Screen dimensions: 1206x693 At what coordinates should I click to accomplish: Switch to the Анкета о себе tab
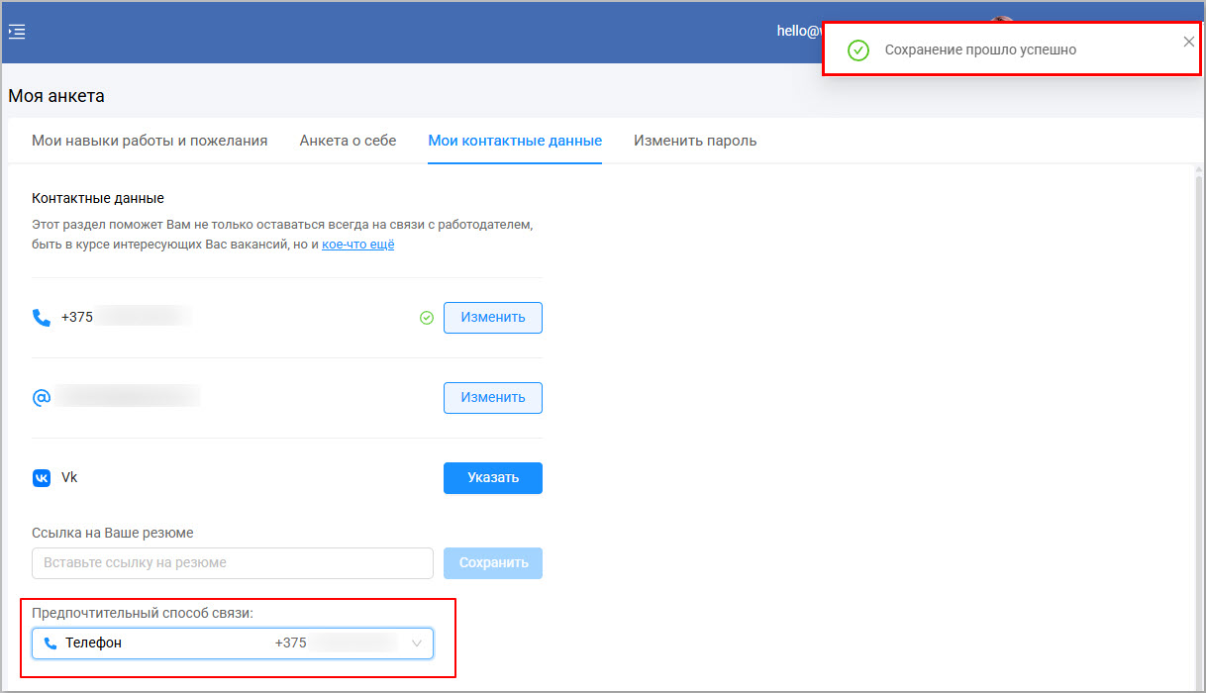pyautogui.click(x=348, y=141)
